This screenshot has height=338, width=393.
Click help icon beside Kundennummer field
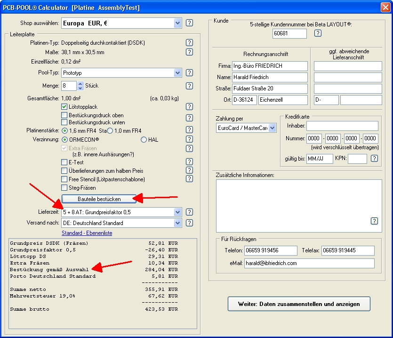[318, 33]
